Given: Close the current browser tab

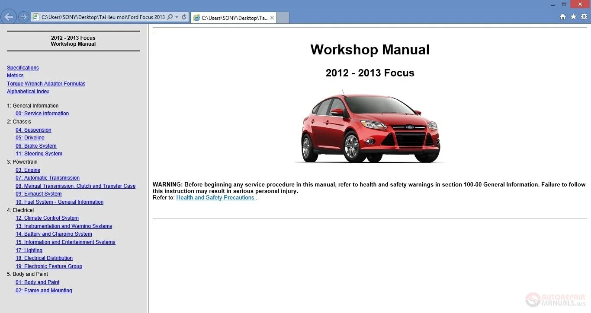Looking at the screenshot, I should click(x=272, y=18).
